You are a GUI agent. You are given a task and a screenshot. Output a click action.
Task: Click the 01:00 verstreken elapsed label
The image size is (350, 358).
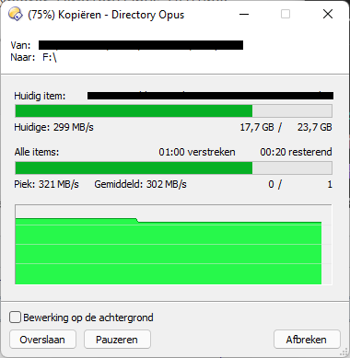coord(197,152)
